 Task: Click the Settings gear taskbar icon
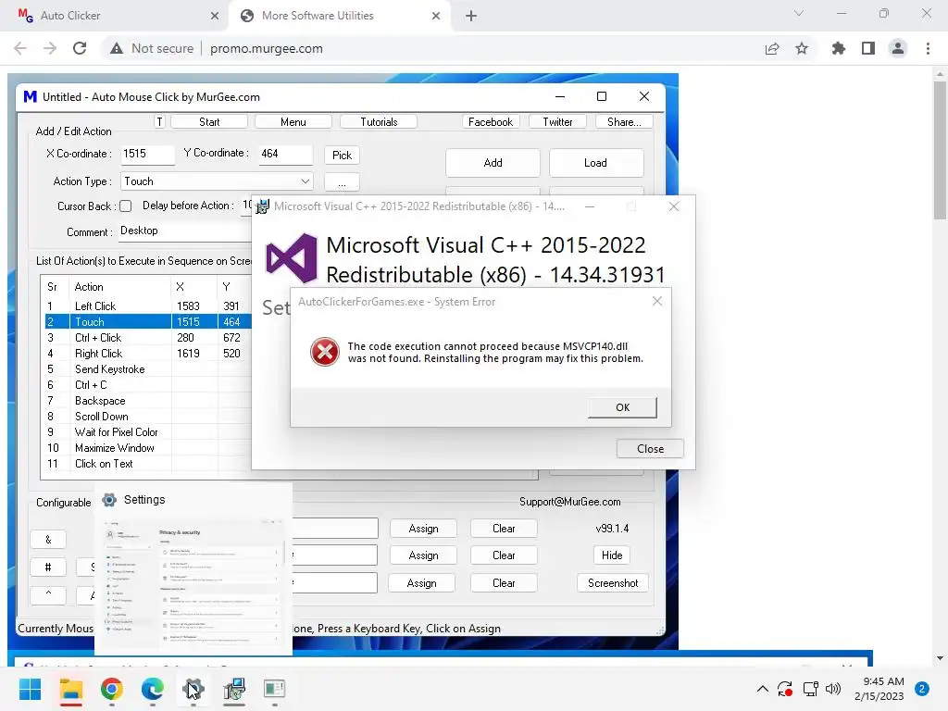[193, 689]
